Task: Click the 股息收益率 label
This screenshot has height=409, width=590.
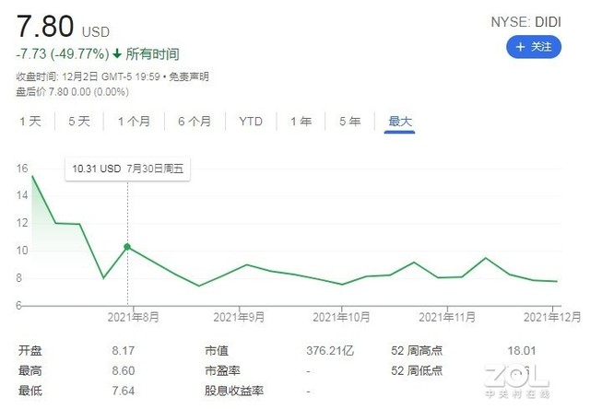Action: point(234,391)
